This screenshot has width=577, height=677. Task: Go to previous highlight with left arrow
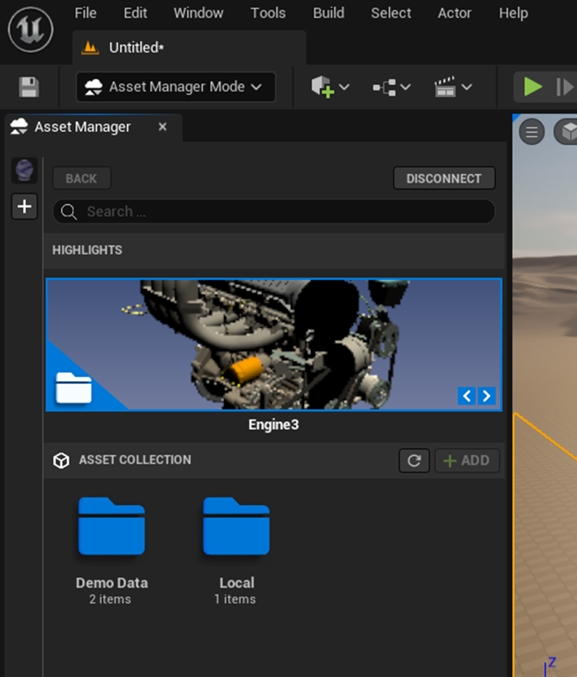[x=466, y=396]
